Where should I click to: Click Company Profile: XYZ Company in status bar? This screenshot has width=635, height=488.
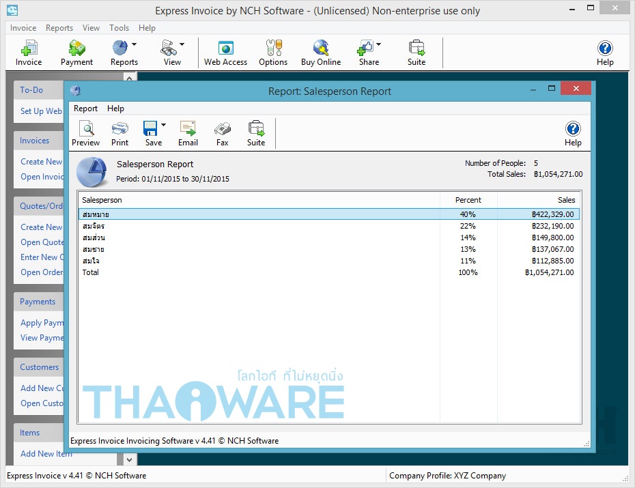[447, 476]
